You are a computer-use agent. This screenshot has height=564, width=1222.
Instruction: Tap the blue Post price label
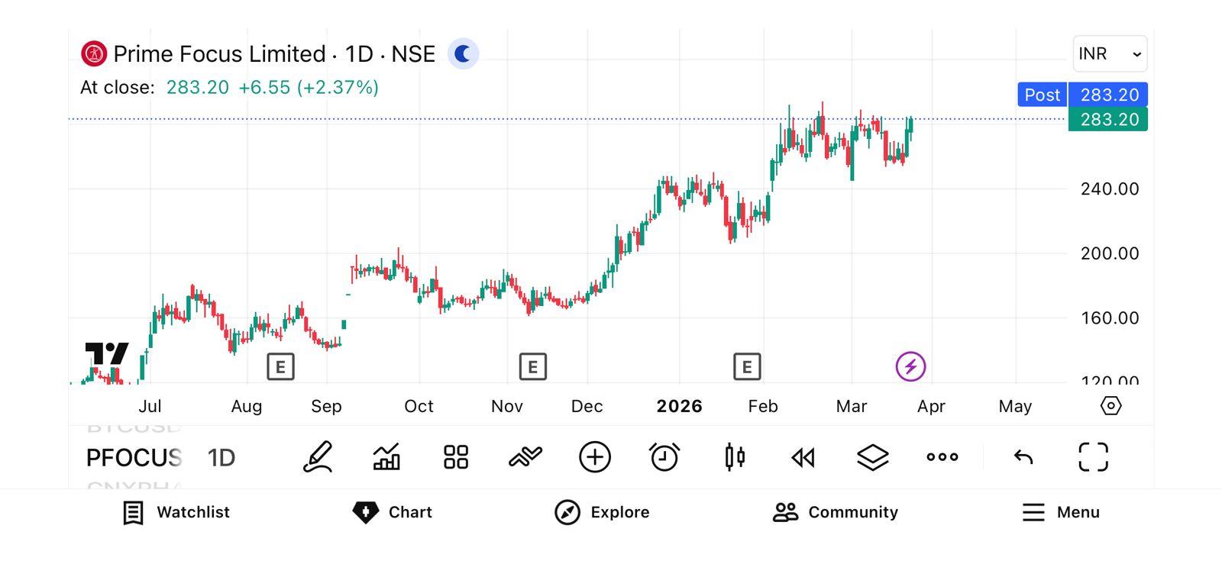[x=1043, y=95]
